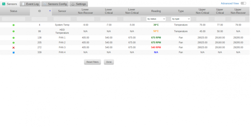Image resolution: width=251 pixels, height=127 pixels.
Task: Sort by the Sensor column header
Action: tap(62, 11)
